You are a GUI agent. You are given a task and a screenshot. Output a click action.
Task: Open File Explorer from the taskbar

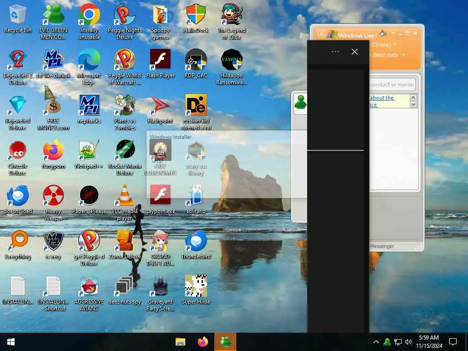click(x=180, y=342)
